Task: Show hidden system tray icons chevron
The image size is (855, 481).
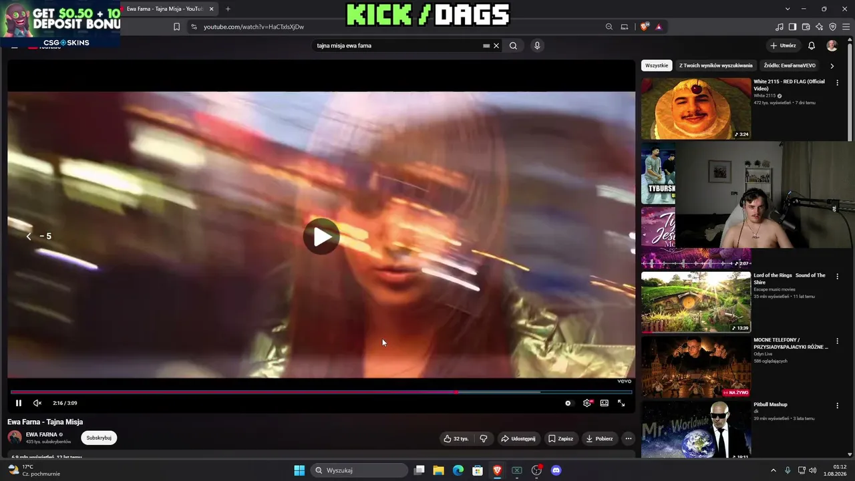Action: coord(774,470)
